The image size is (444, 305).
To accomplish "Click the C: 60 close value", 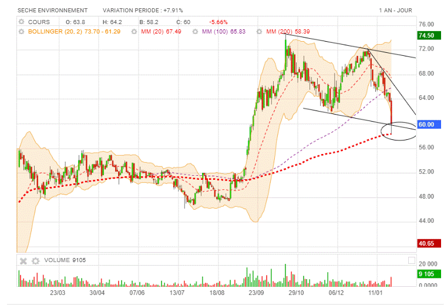I will [183, 22].
